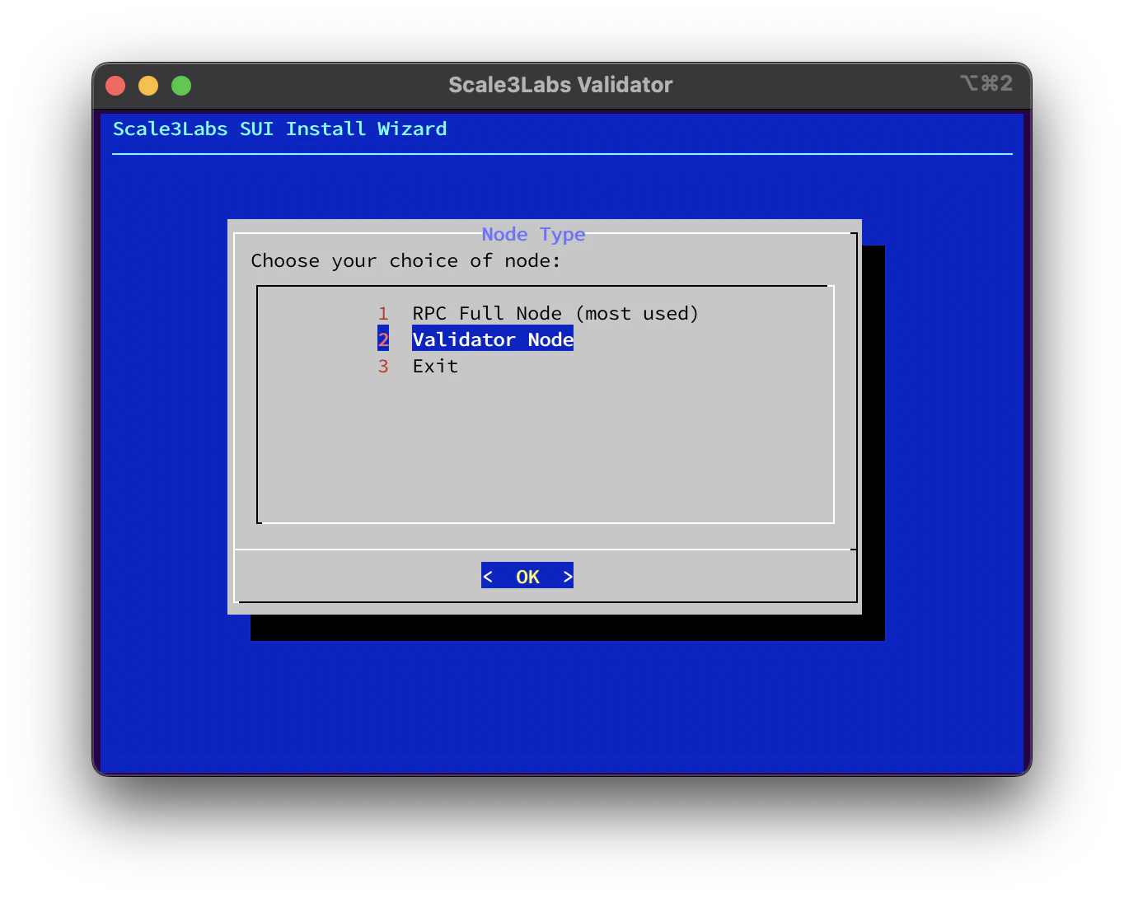Close the Scale3Labs Validator window
The width and height of the screenshot is (1124, 898).
click(115, 86)
